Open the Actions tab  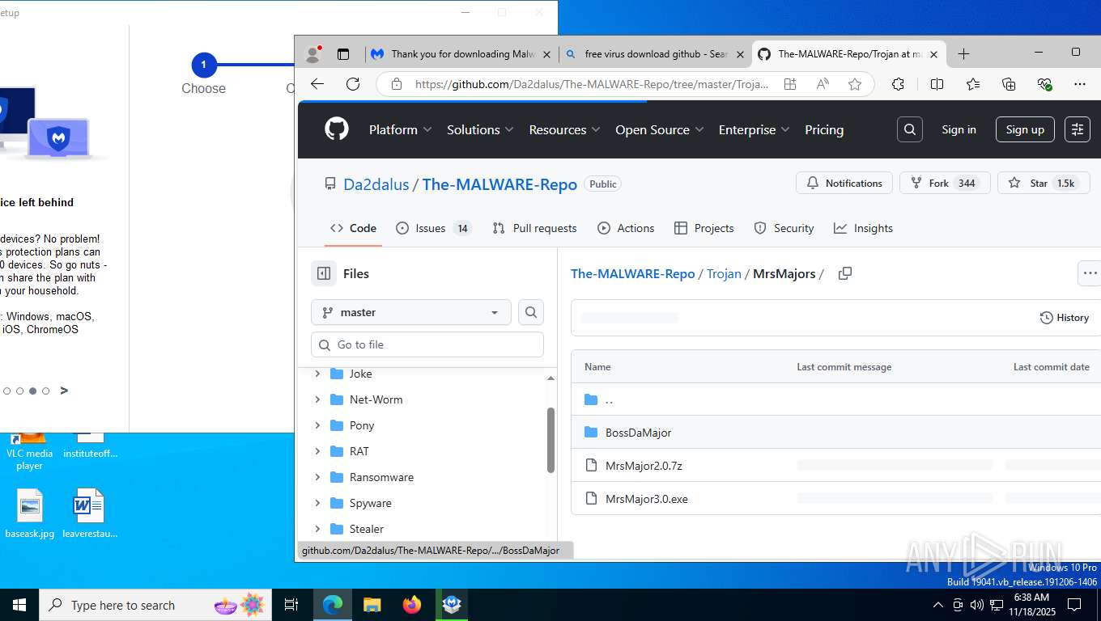coord(626,228)
